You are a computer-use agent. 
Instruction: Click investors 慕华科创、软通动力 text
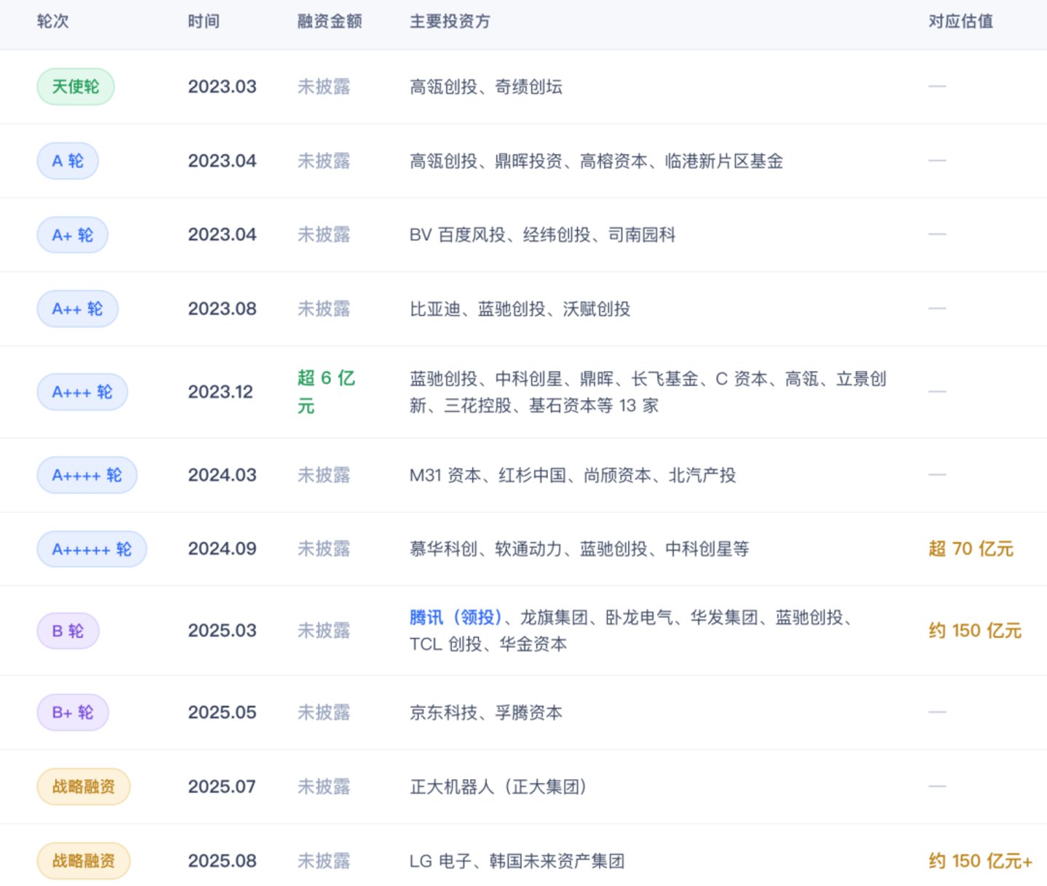pos(579,549)
